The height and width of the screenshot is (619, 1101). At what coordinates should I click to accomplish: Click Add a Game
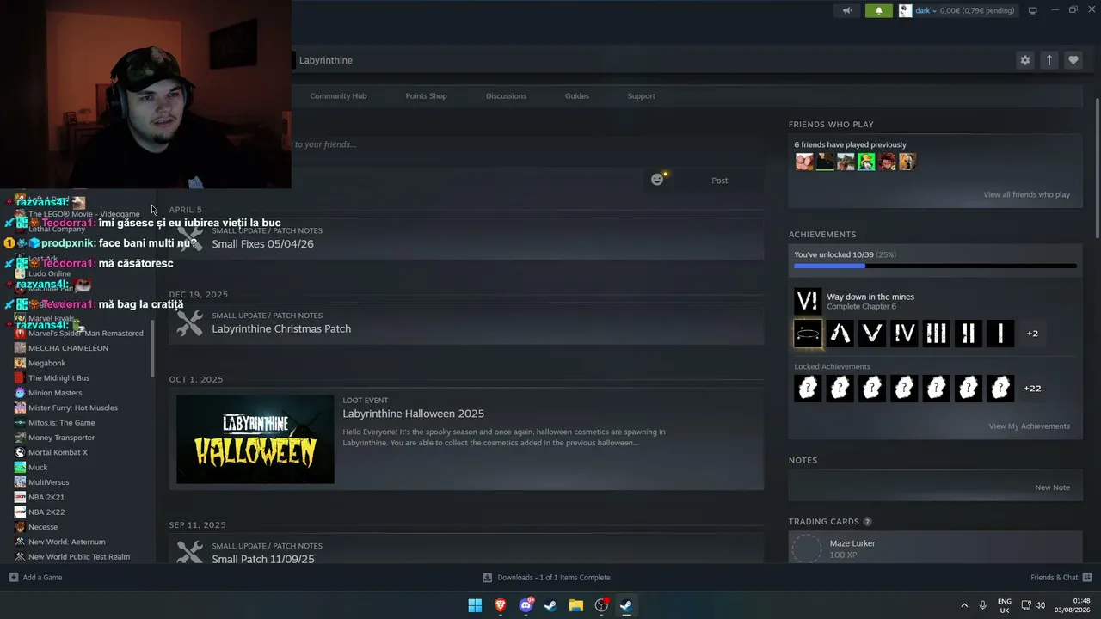36,578
